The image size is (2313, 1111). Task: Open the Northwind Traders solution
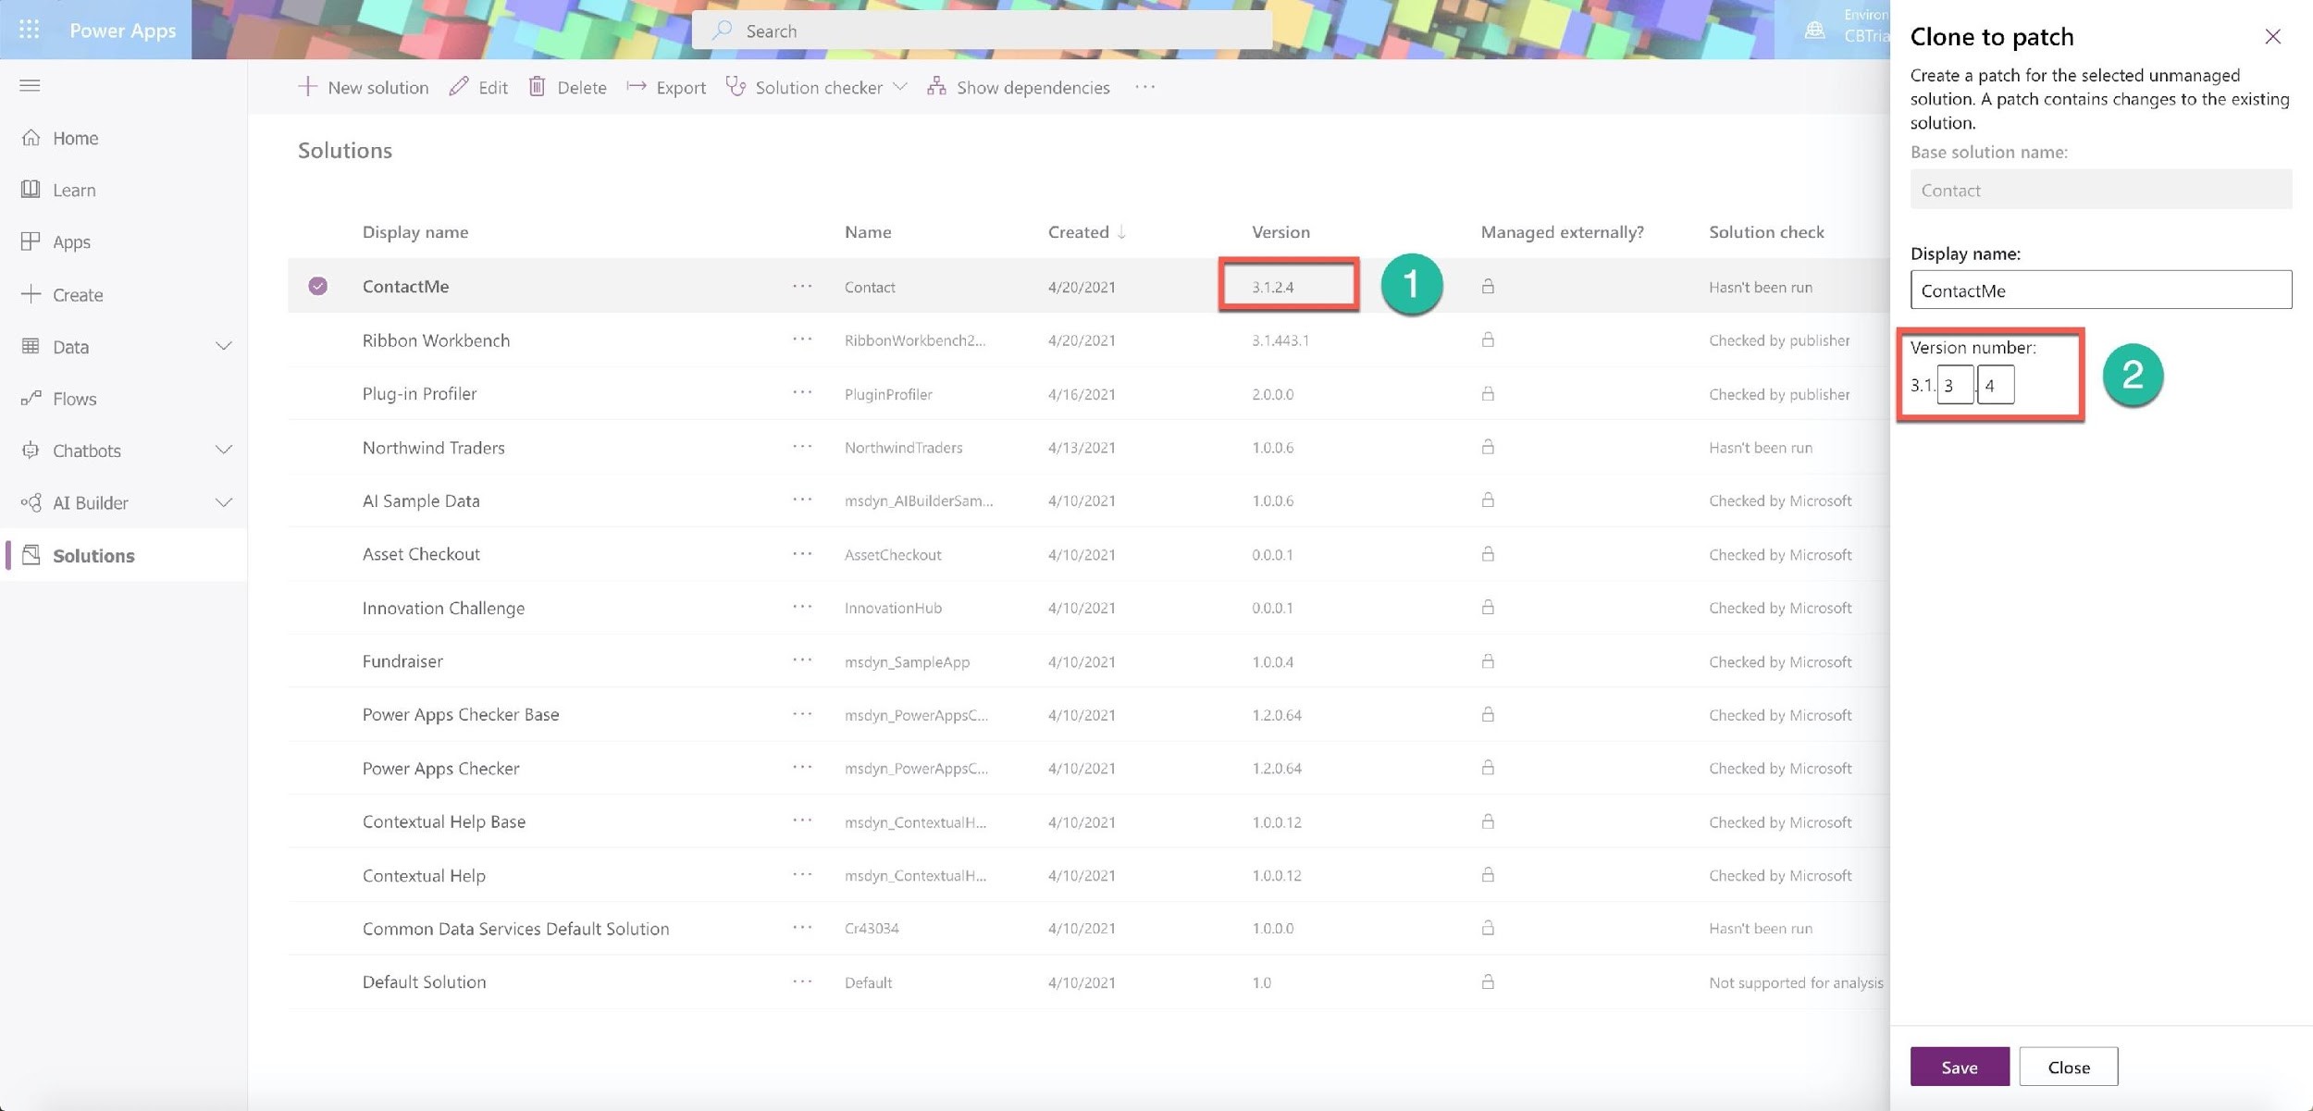[x=433, y=447]
